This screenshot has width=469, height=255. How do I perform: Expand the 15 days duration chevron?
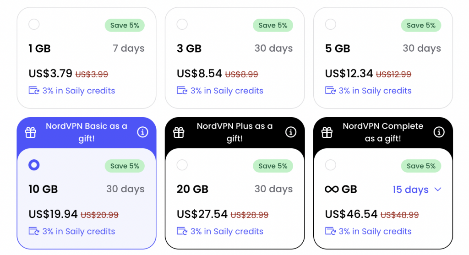click(437, 189)
